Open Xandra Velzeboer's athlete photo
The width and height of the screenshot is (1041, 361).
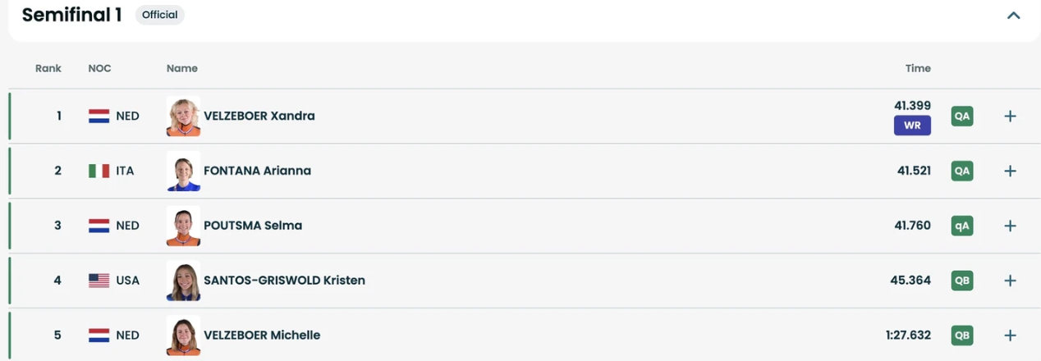[x=183, y=117]
